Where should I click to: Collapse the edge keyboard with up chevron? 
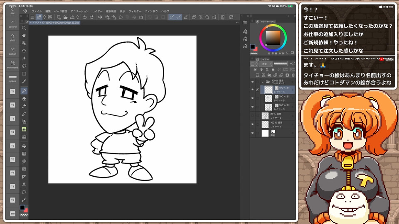tap(12, 22)
